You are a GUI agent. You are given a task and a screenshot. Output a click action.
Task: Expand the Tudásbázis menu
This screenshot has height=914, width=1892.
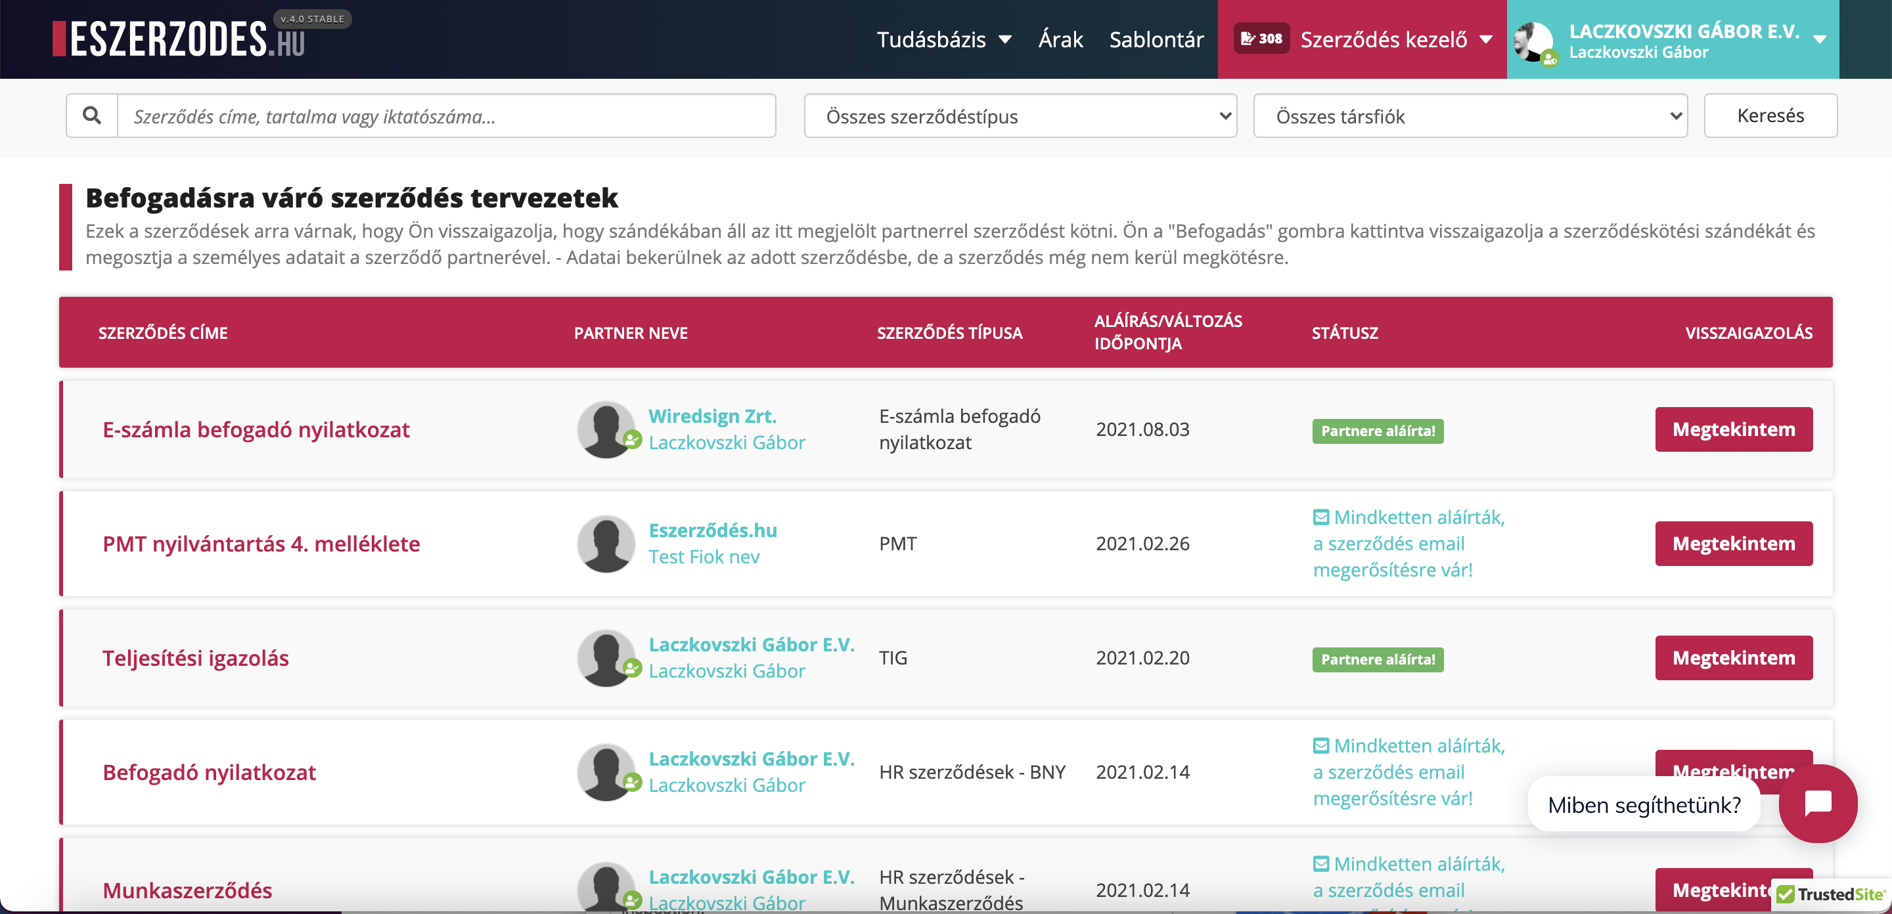click(x=944, y=39)
